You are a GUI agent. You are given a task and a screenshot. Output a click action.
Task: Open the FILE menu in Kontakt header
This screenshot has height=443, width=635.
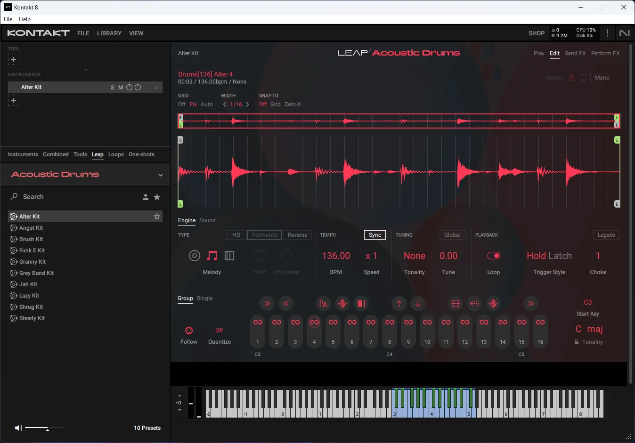[x=83, y=33]
